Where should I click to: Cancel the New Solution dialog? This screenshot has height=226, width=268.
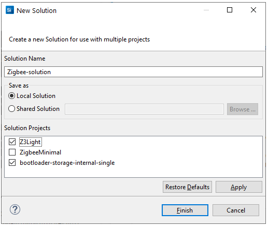coord(236,210)
